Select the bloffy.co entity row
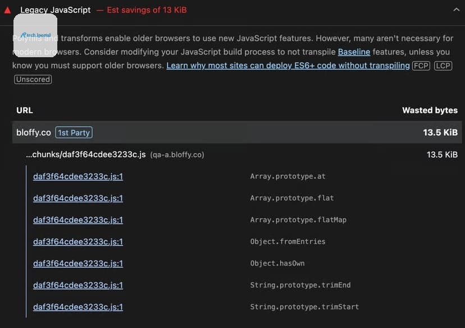465x328 pixels. [236, 132]
